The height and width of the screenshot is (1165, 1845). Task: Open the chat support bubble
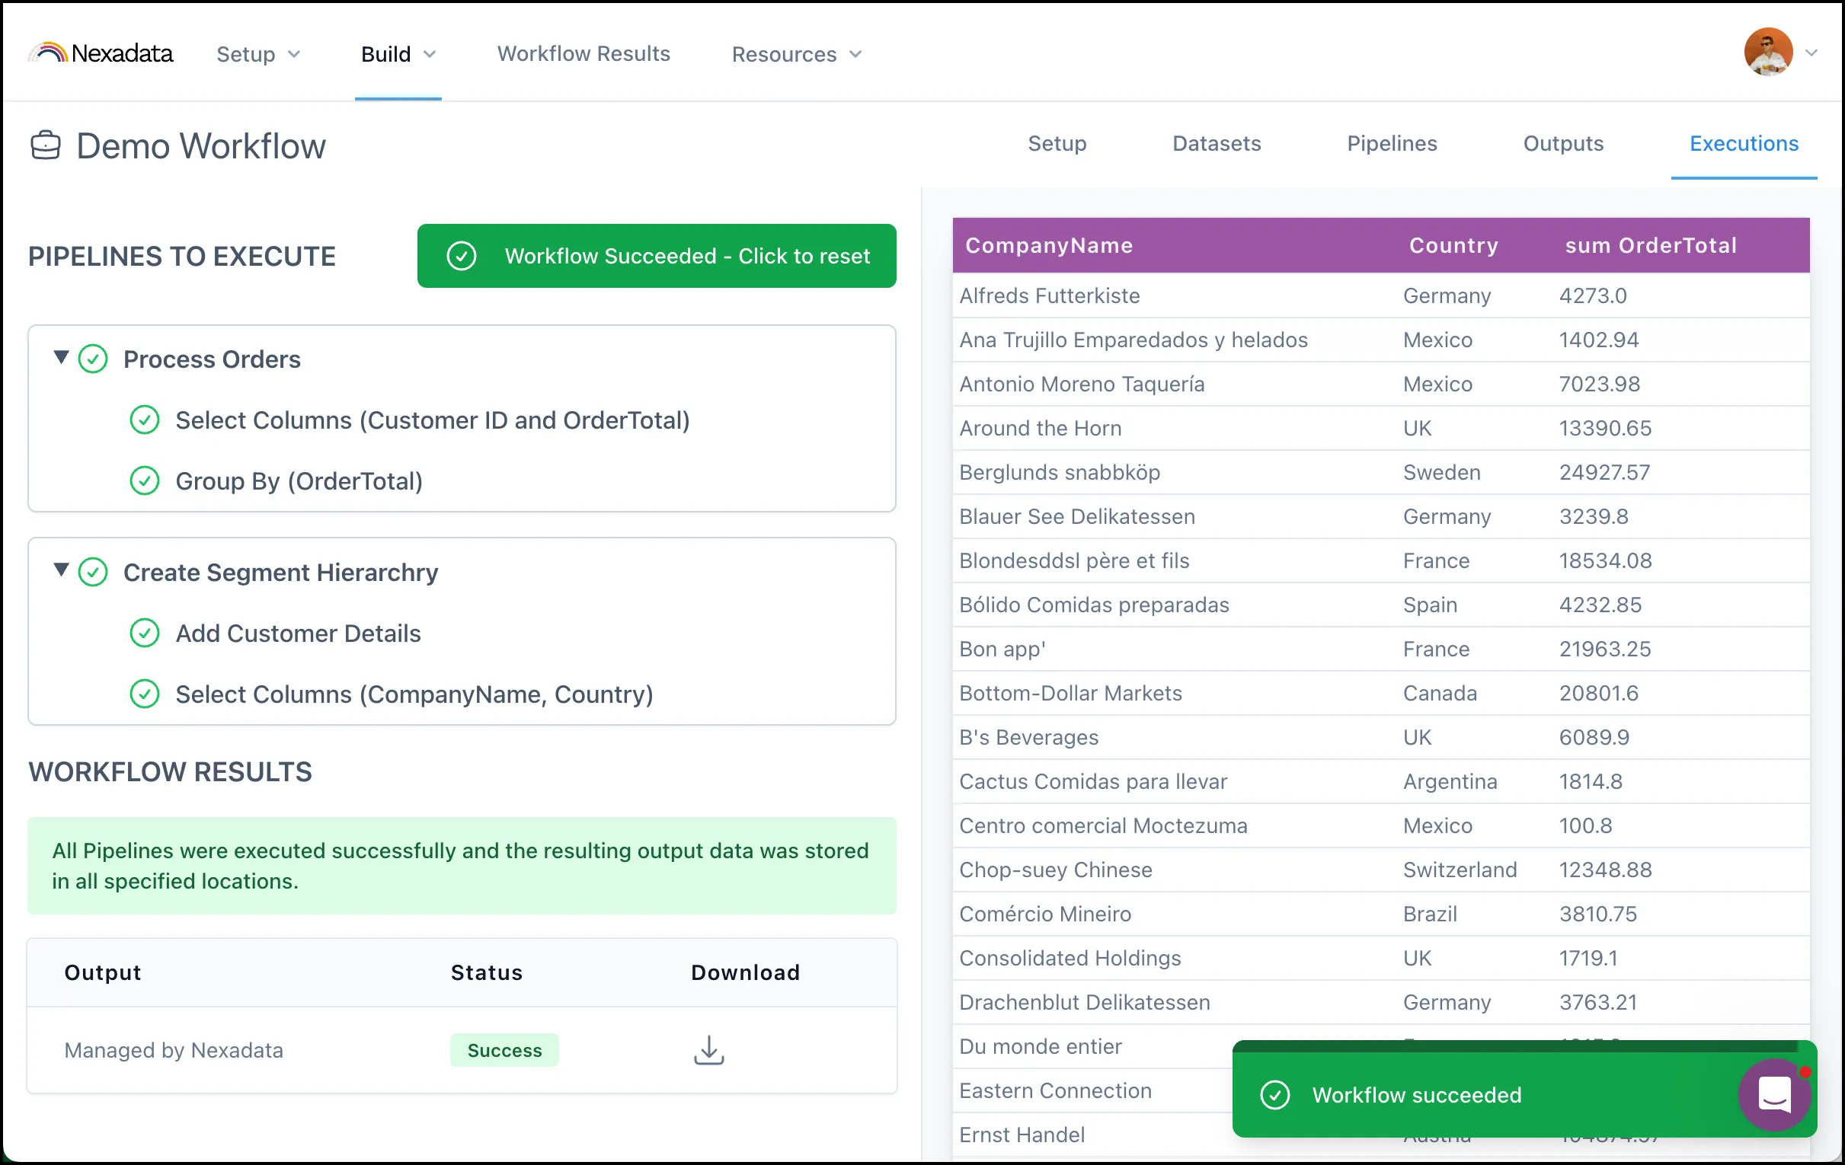[x=1774, y=1093]
